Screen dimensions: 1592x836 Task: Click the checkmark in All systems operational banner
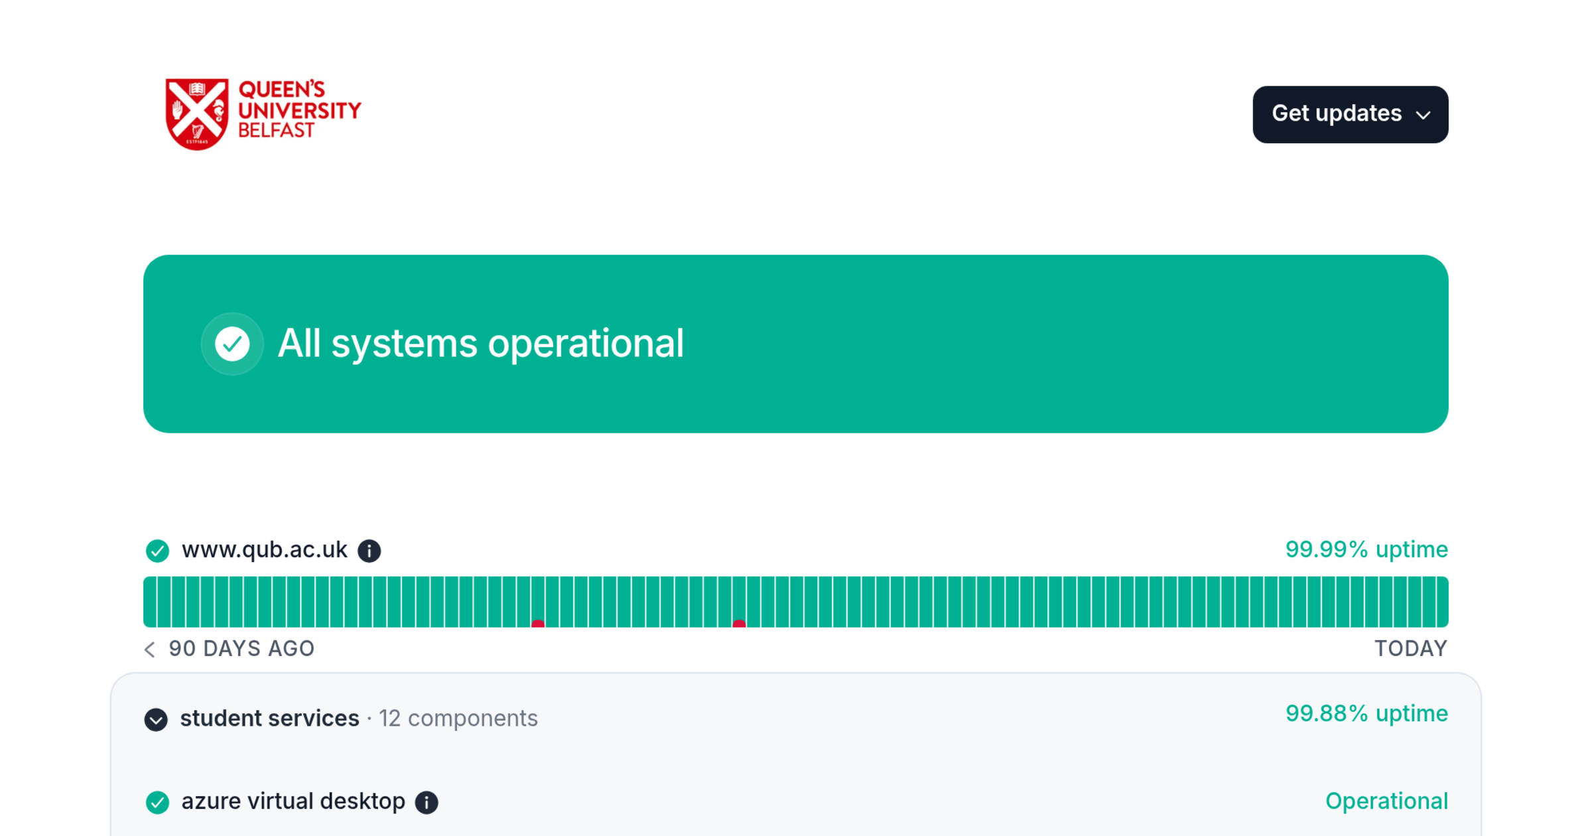pyautogui.click(x=232, y=344)
